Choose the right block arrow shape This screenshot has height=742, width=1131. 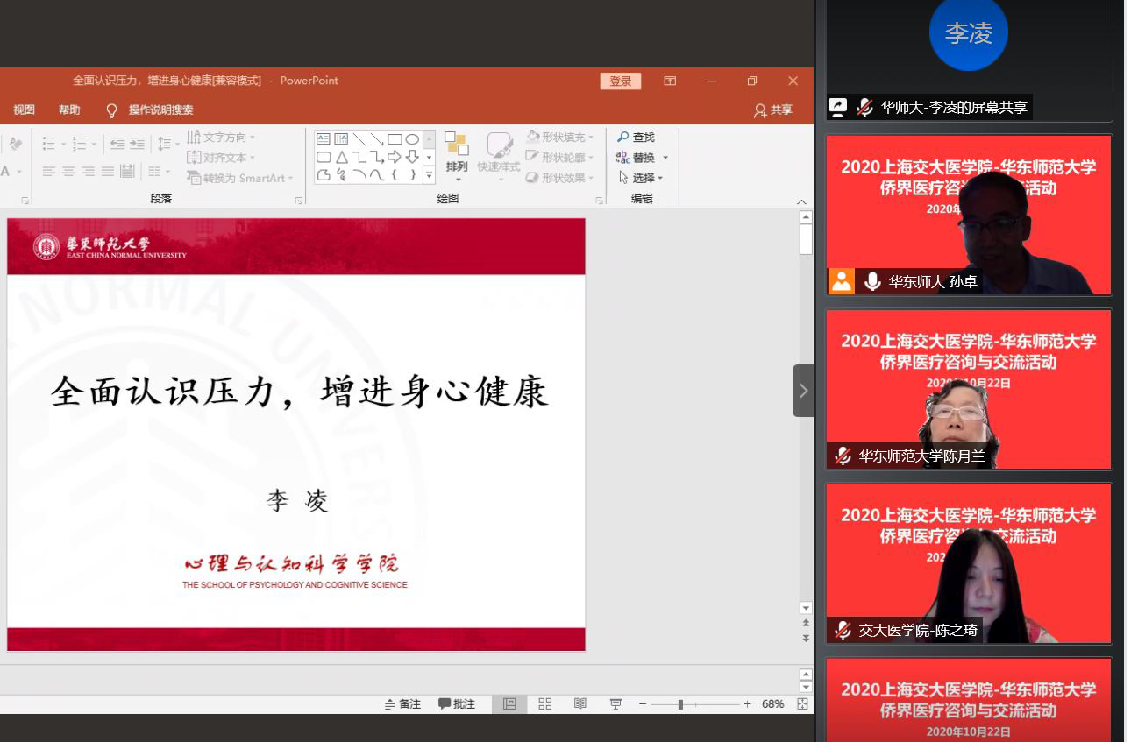tap(395, 158)
